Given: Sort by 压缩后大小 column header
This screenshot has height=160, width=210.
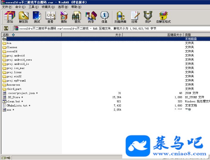Looking at the screenshot, I should [153, 35].
